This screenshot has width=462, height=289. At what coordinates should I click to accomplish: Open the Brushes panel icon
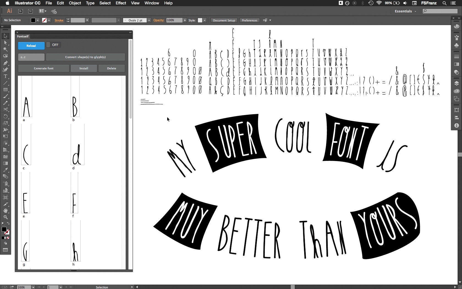457,37
